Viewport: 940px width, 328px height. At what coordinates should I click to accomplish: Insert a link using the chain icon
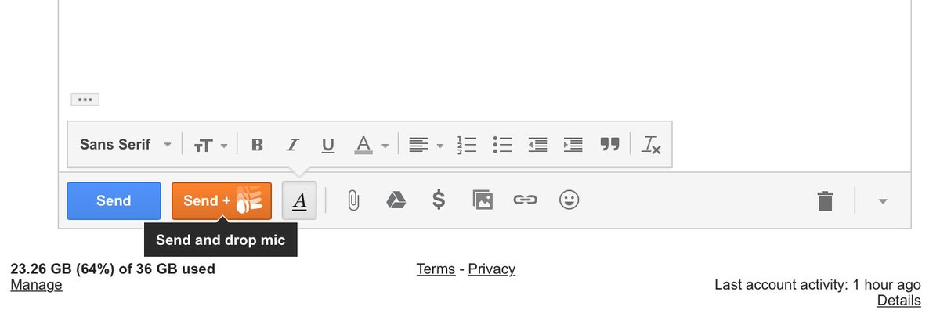525,200
